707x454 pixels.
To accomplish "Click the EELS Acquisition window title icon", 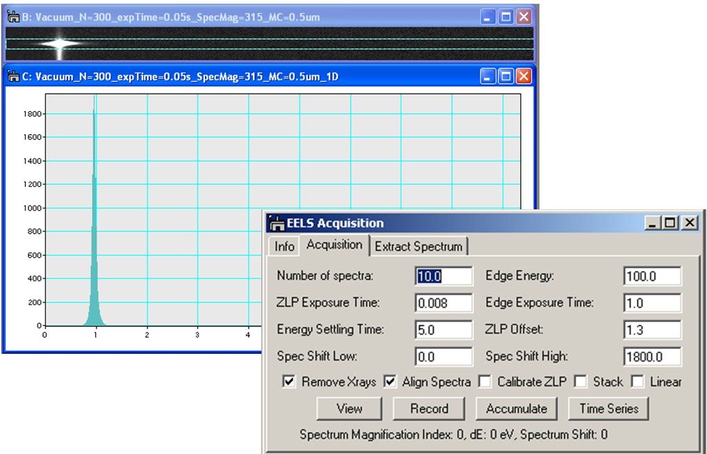I will 277,223.
